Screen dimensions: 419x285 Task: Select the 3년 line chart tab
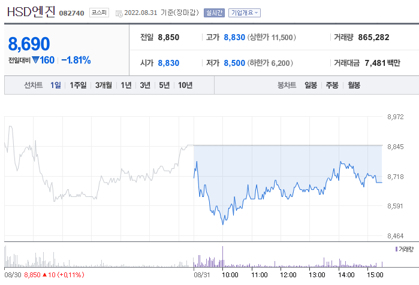(x=145, y=85)
